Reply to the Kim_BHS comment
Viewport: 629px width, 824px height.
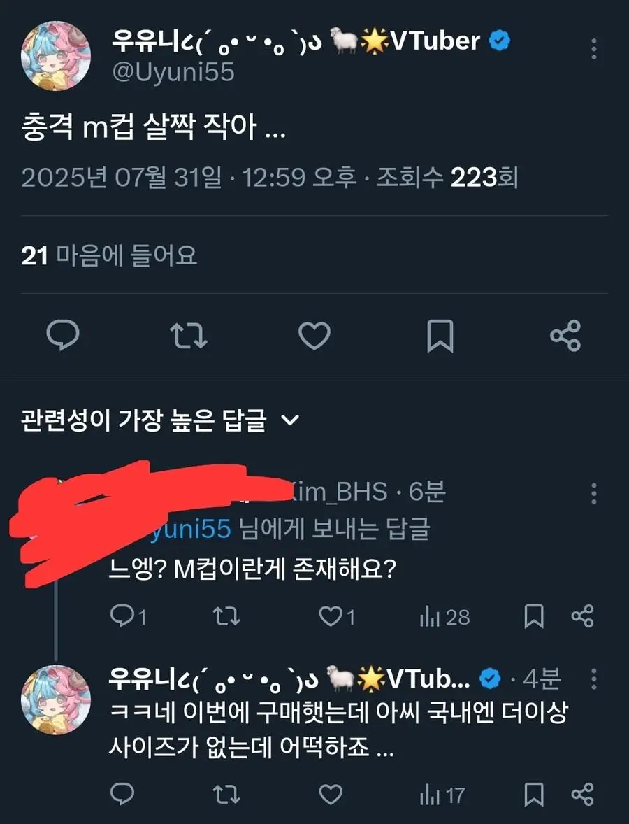pyautogui.click(x=123, y=616)
